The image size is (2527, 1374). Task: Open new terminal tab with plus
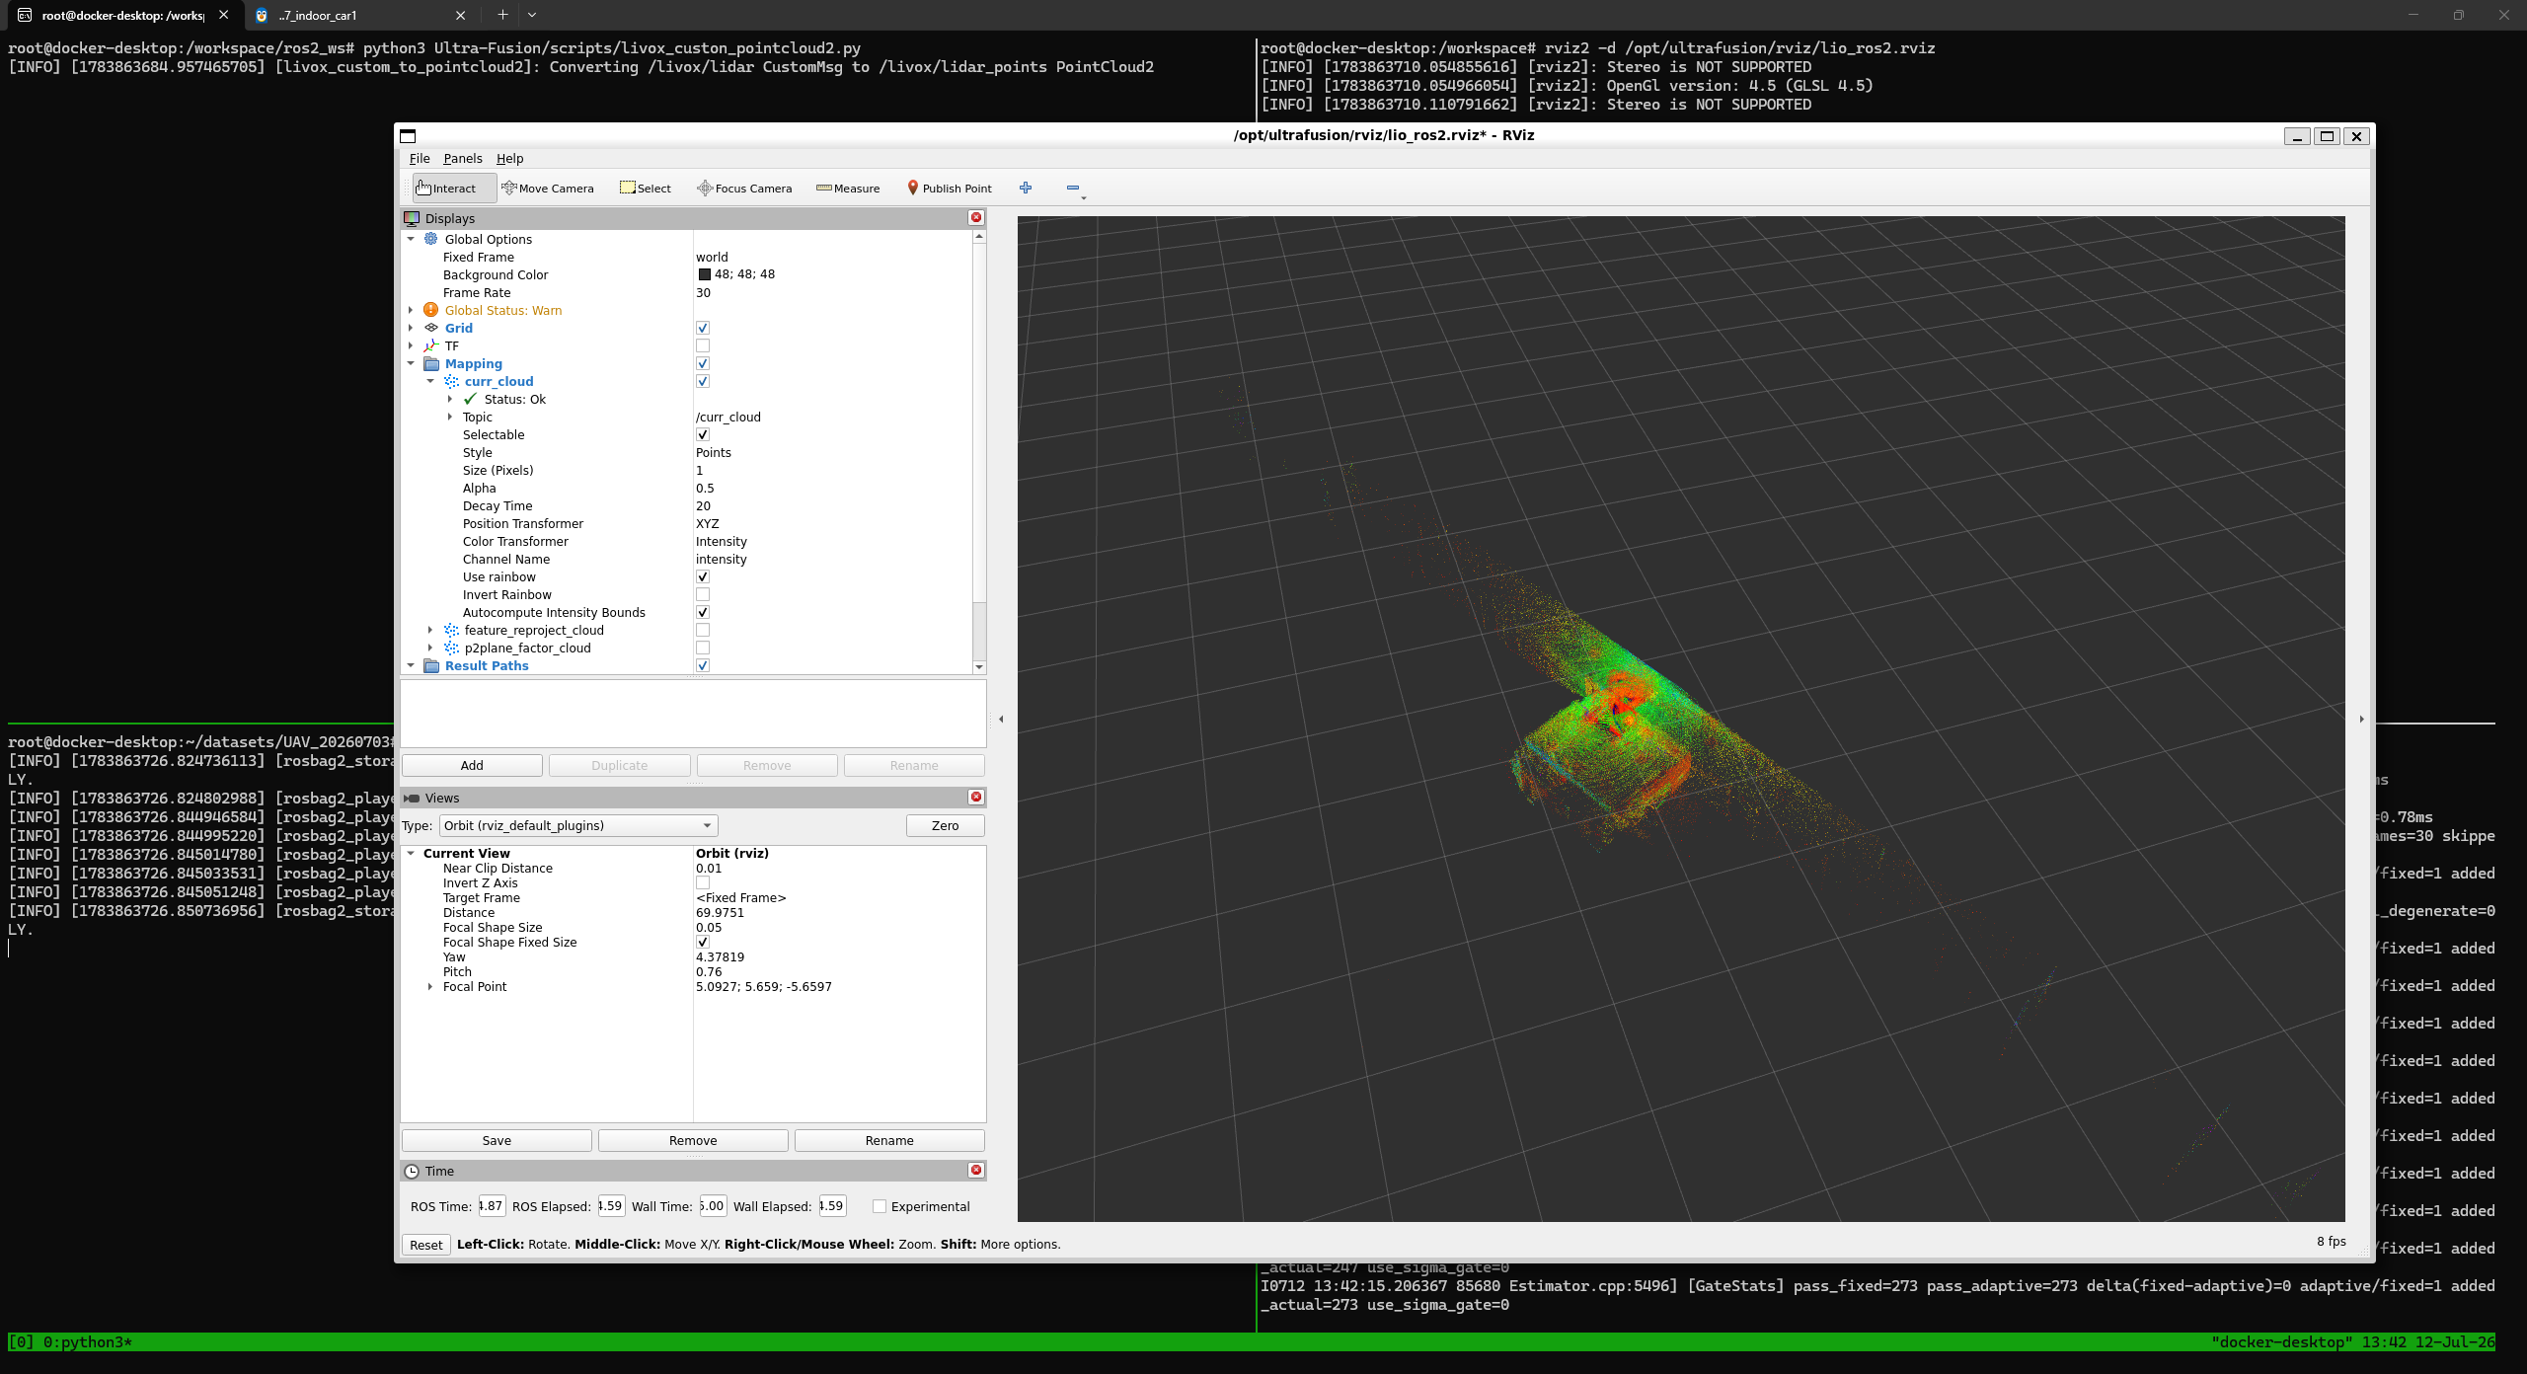coord(502,15)
